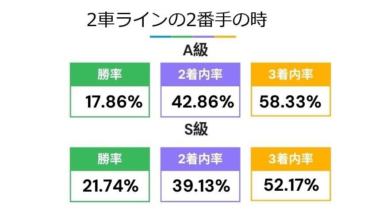Click the 21.74% value box
Screen dimensions: 387x208
click(110, 186)
